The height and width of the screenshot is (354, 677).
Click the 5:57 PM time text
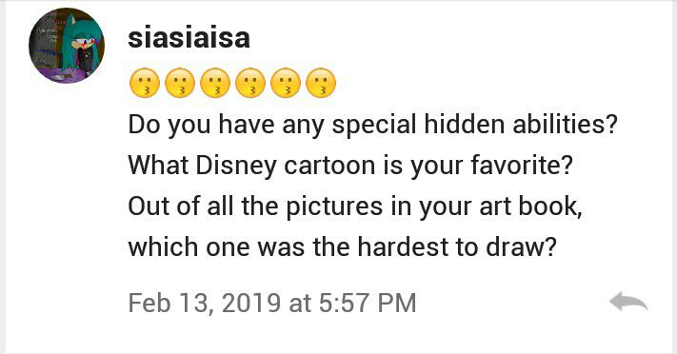(368, 303)
